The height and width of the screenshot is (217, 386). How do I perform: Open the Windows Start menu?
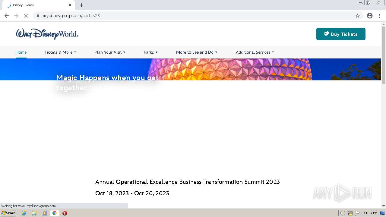8,213
